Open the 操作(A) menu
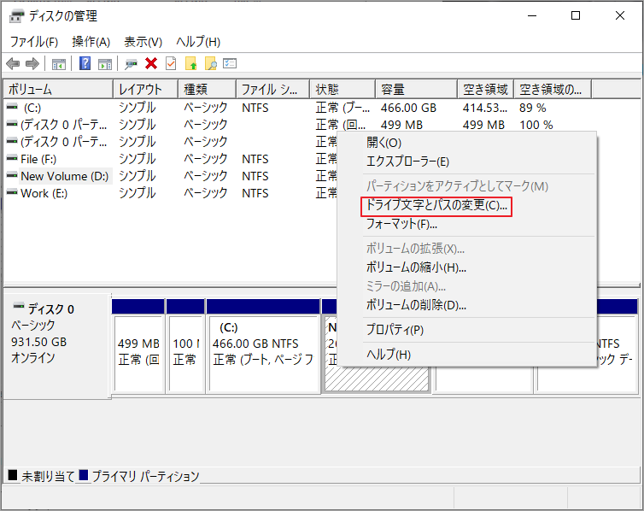 [x=91, y=42]
